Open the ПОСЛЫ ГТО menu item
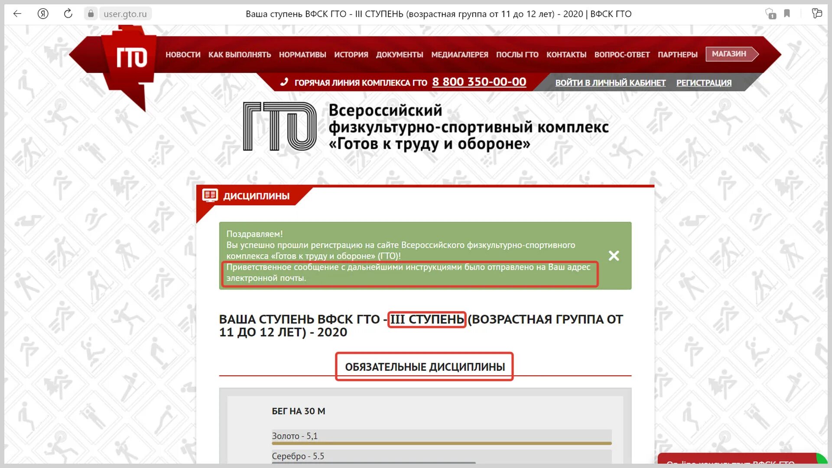This screenshot has height=468, width=832. [517, 55]
